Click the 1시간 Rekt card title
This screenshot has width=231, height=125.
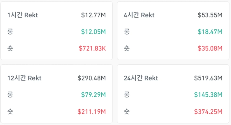click(23, 15)
